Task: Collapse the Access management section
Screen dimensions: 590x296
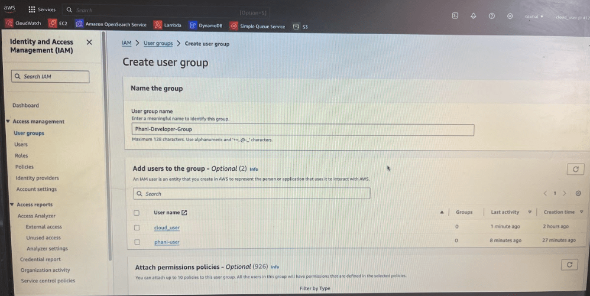Action: pos(8,121)
